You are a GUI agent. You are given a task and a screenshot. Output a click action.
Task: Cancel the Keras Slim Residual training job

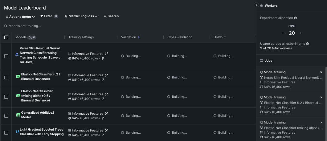point(321,72)
